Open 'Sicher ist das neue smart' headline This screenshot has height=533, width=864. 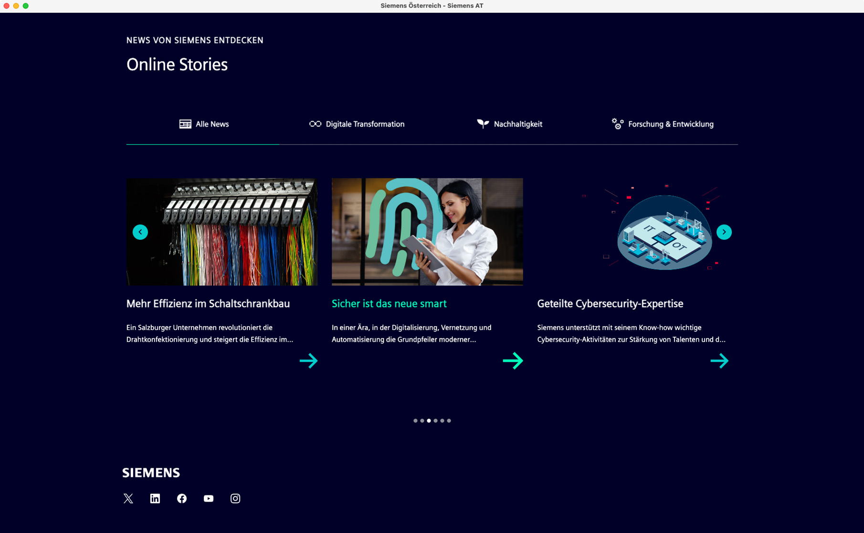point(389,304)
